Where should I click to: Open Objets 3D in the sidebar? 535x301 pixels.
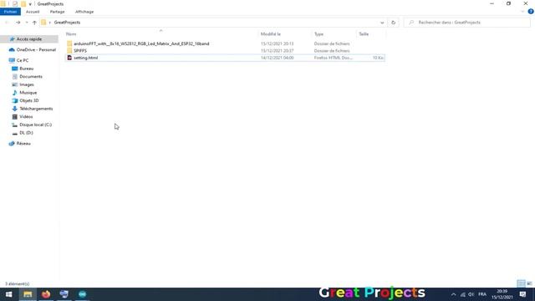tap(29, 100)
